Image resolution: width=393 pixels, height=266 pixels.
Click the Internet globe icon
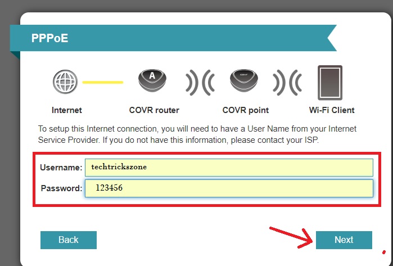[x=65, y=83]
